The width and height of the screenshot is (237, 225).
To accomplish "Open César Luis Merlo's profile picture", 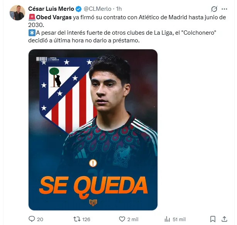I will (x=17, y=13).
